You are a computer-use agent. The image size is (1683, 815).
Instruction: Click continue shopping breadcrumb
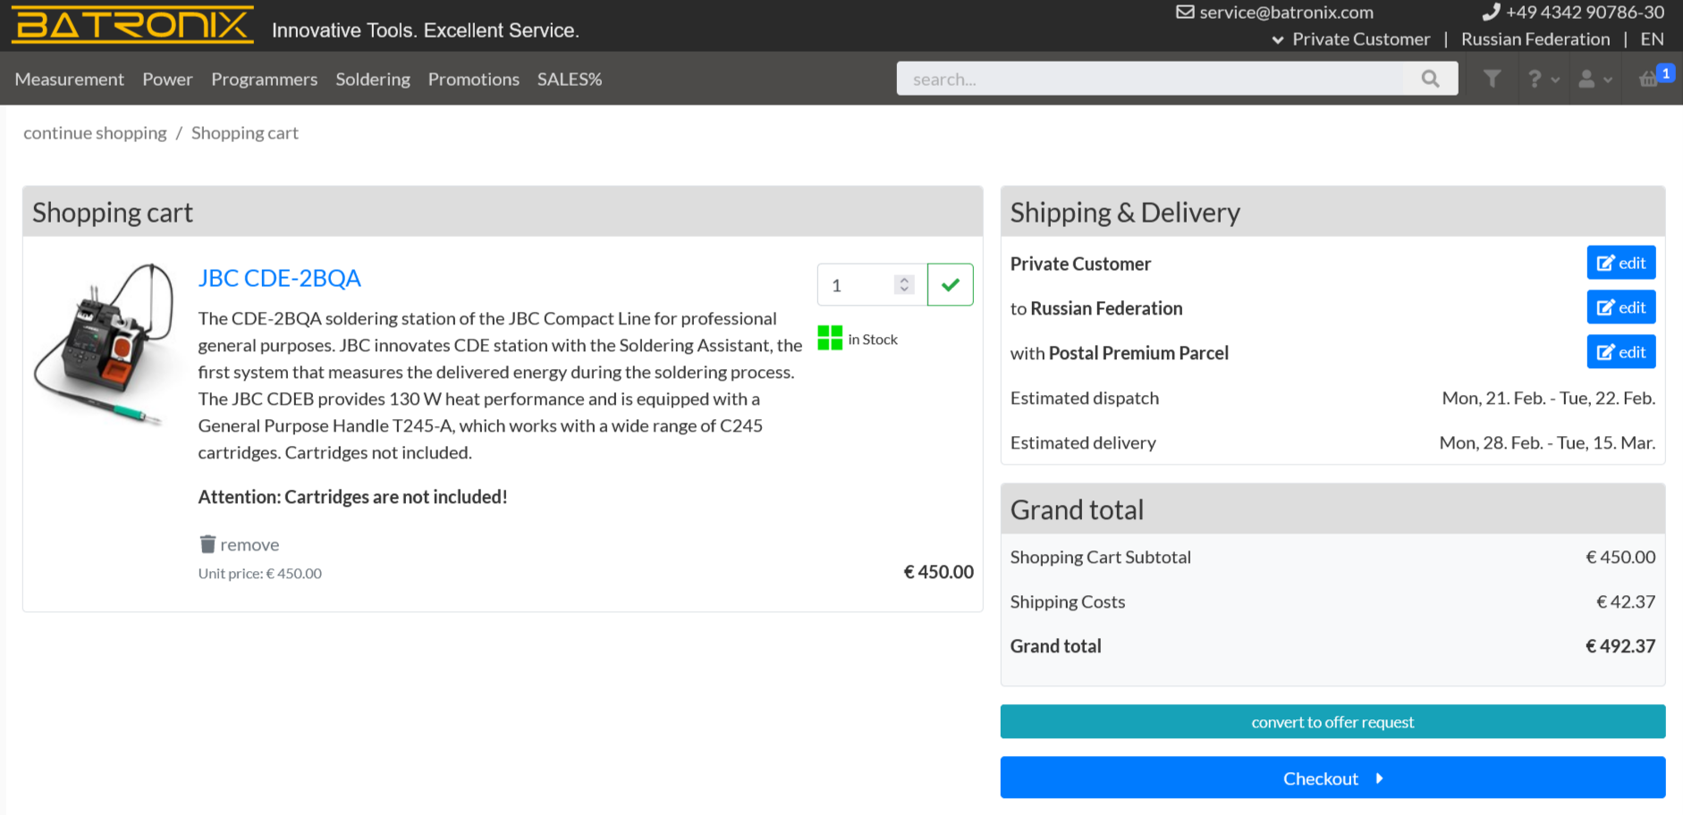95,133
